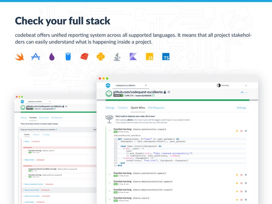Open the codequest-eu/alberto project dropdown in front window
Screen dimensions: 272x204
click(131, 85)
